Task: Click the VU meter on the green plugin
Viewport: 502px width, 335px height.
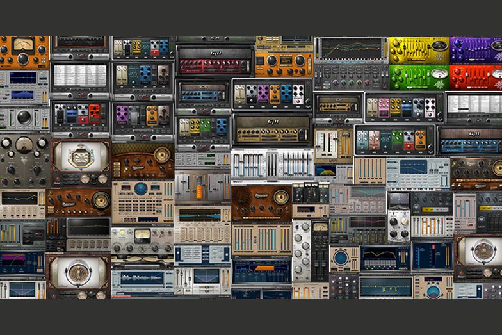Action: tap(439, 72)
